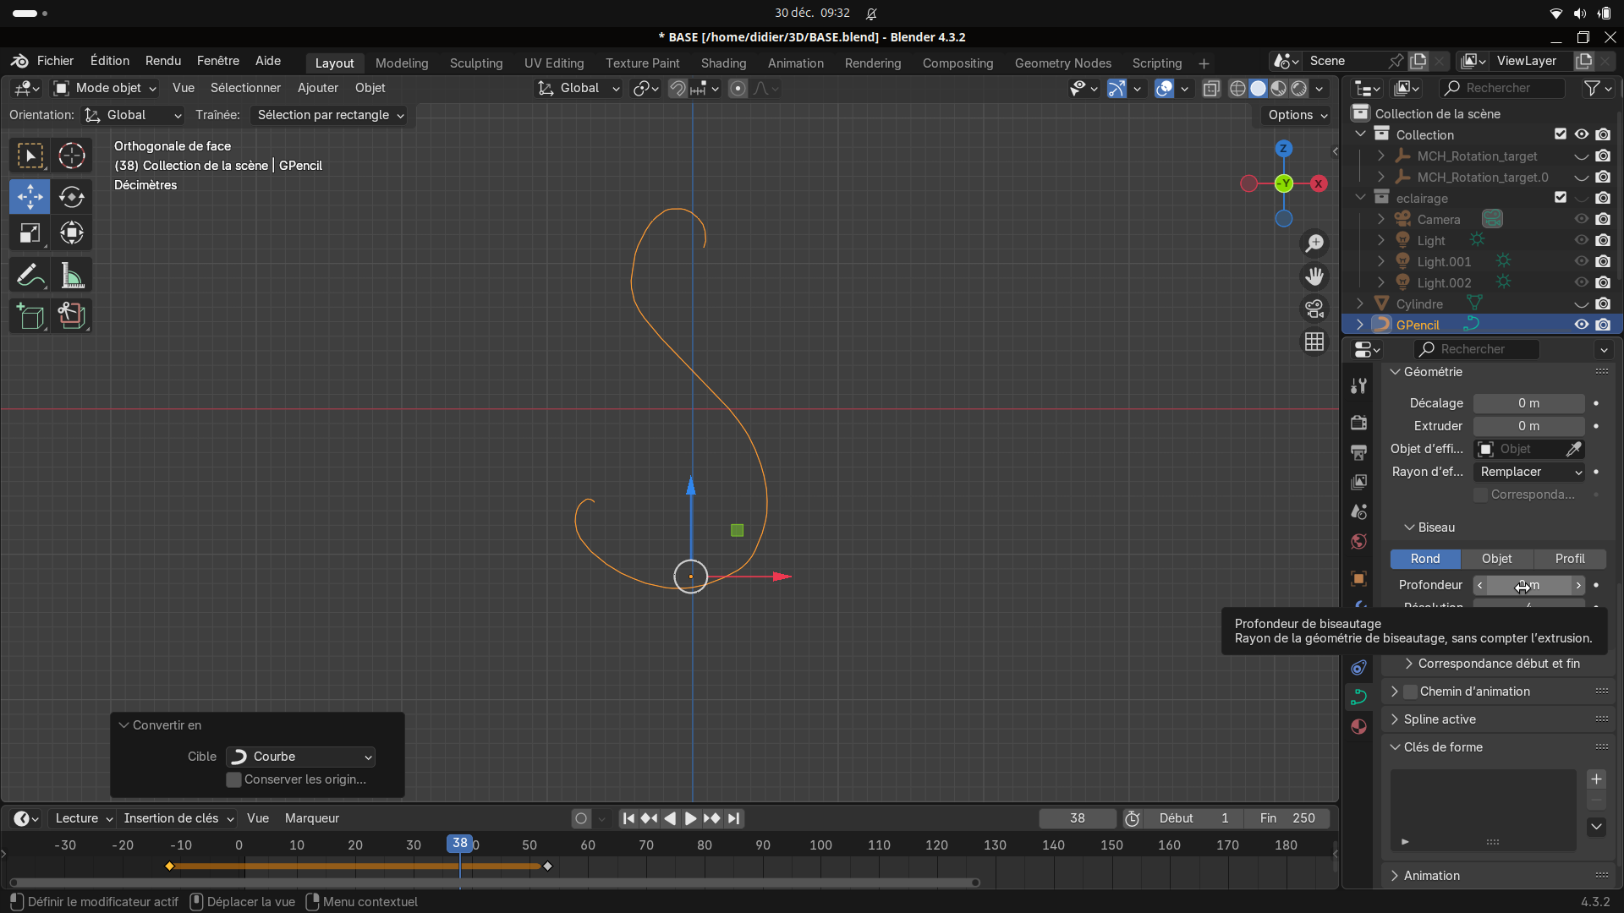Switch to Sculpting workspace tab
Screen dimensions: 1624x913
point(475,63)
